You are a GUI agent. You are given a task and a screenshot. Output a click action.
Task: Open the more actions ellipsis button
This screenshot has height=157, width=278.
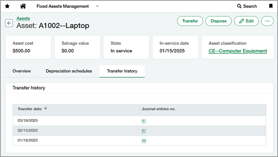(x=267, y=21)
